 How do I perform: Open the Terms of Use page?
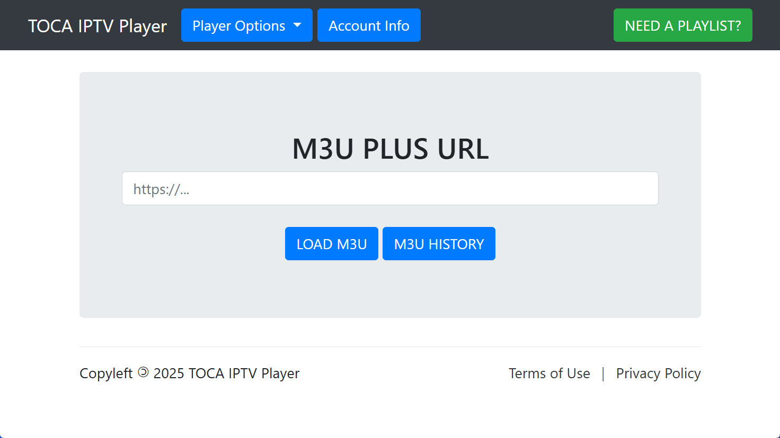coord(549,373)
